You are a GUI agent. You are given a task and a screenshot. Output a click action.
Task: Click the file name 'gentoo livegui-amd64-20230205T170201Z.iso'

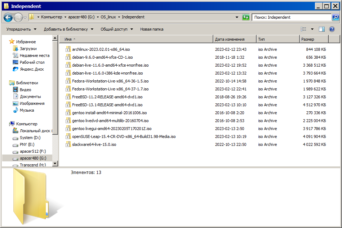point(112,129)
